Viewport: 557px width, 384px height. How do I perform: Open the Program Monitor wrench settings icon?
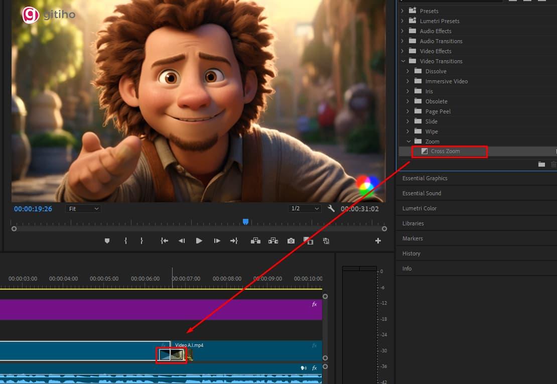[x=331, y=208]
